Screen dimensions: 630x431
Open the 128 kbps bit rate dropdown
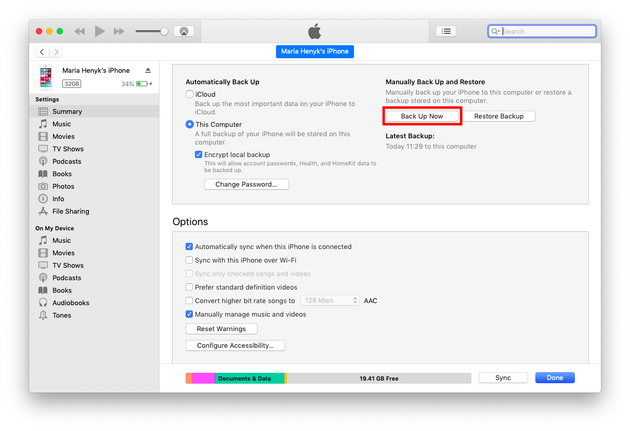coord(330,301)
